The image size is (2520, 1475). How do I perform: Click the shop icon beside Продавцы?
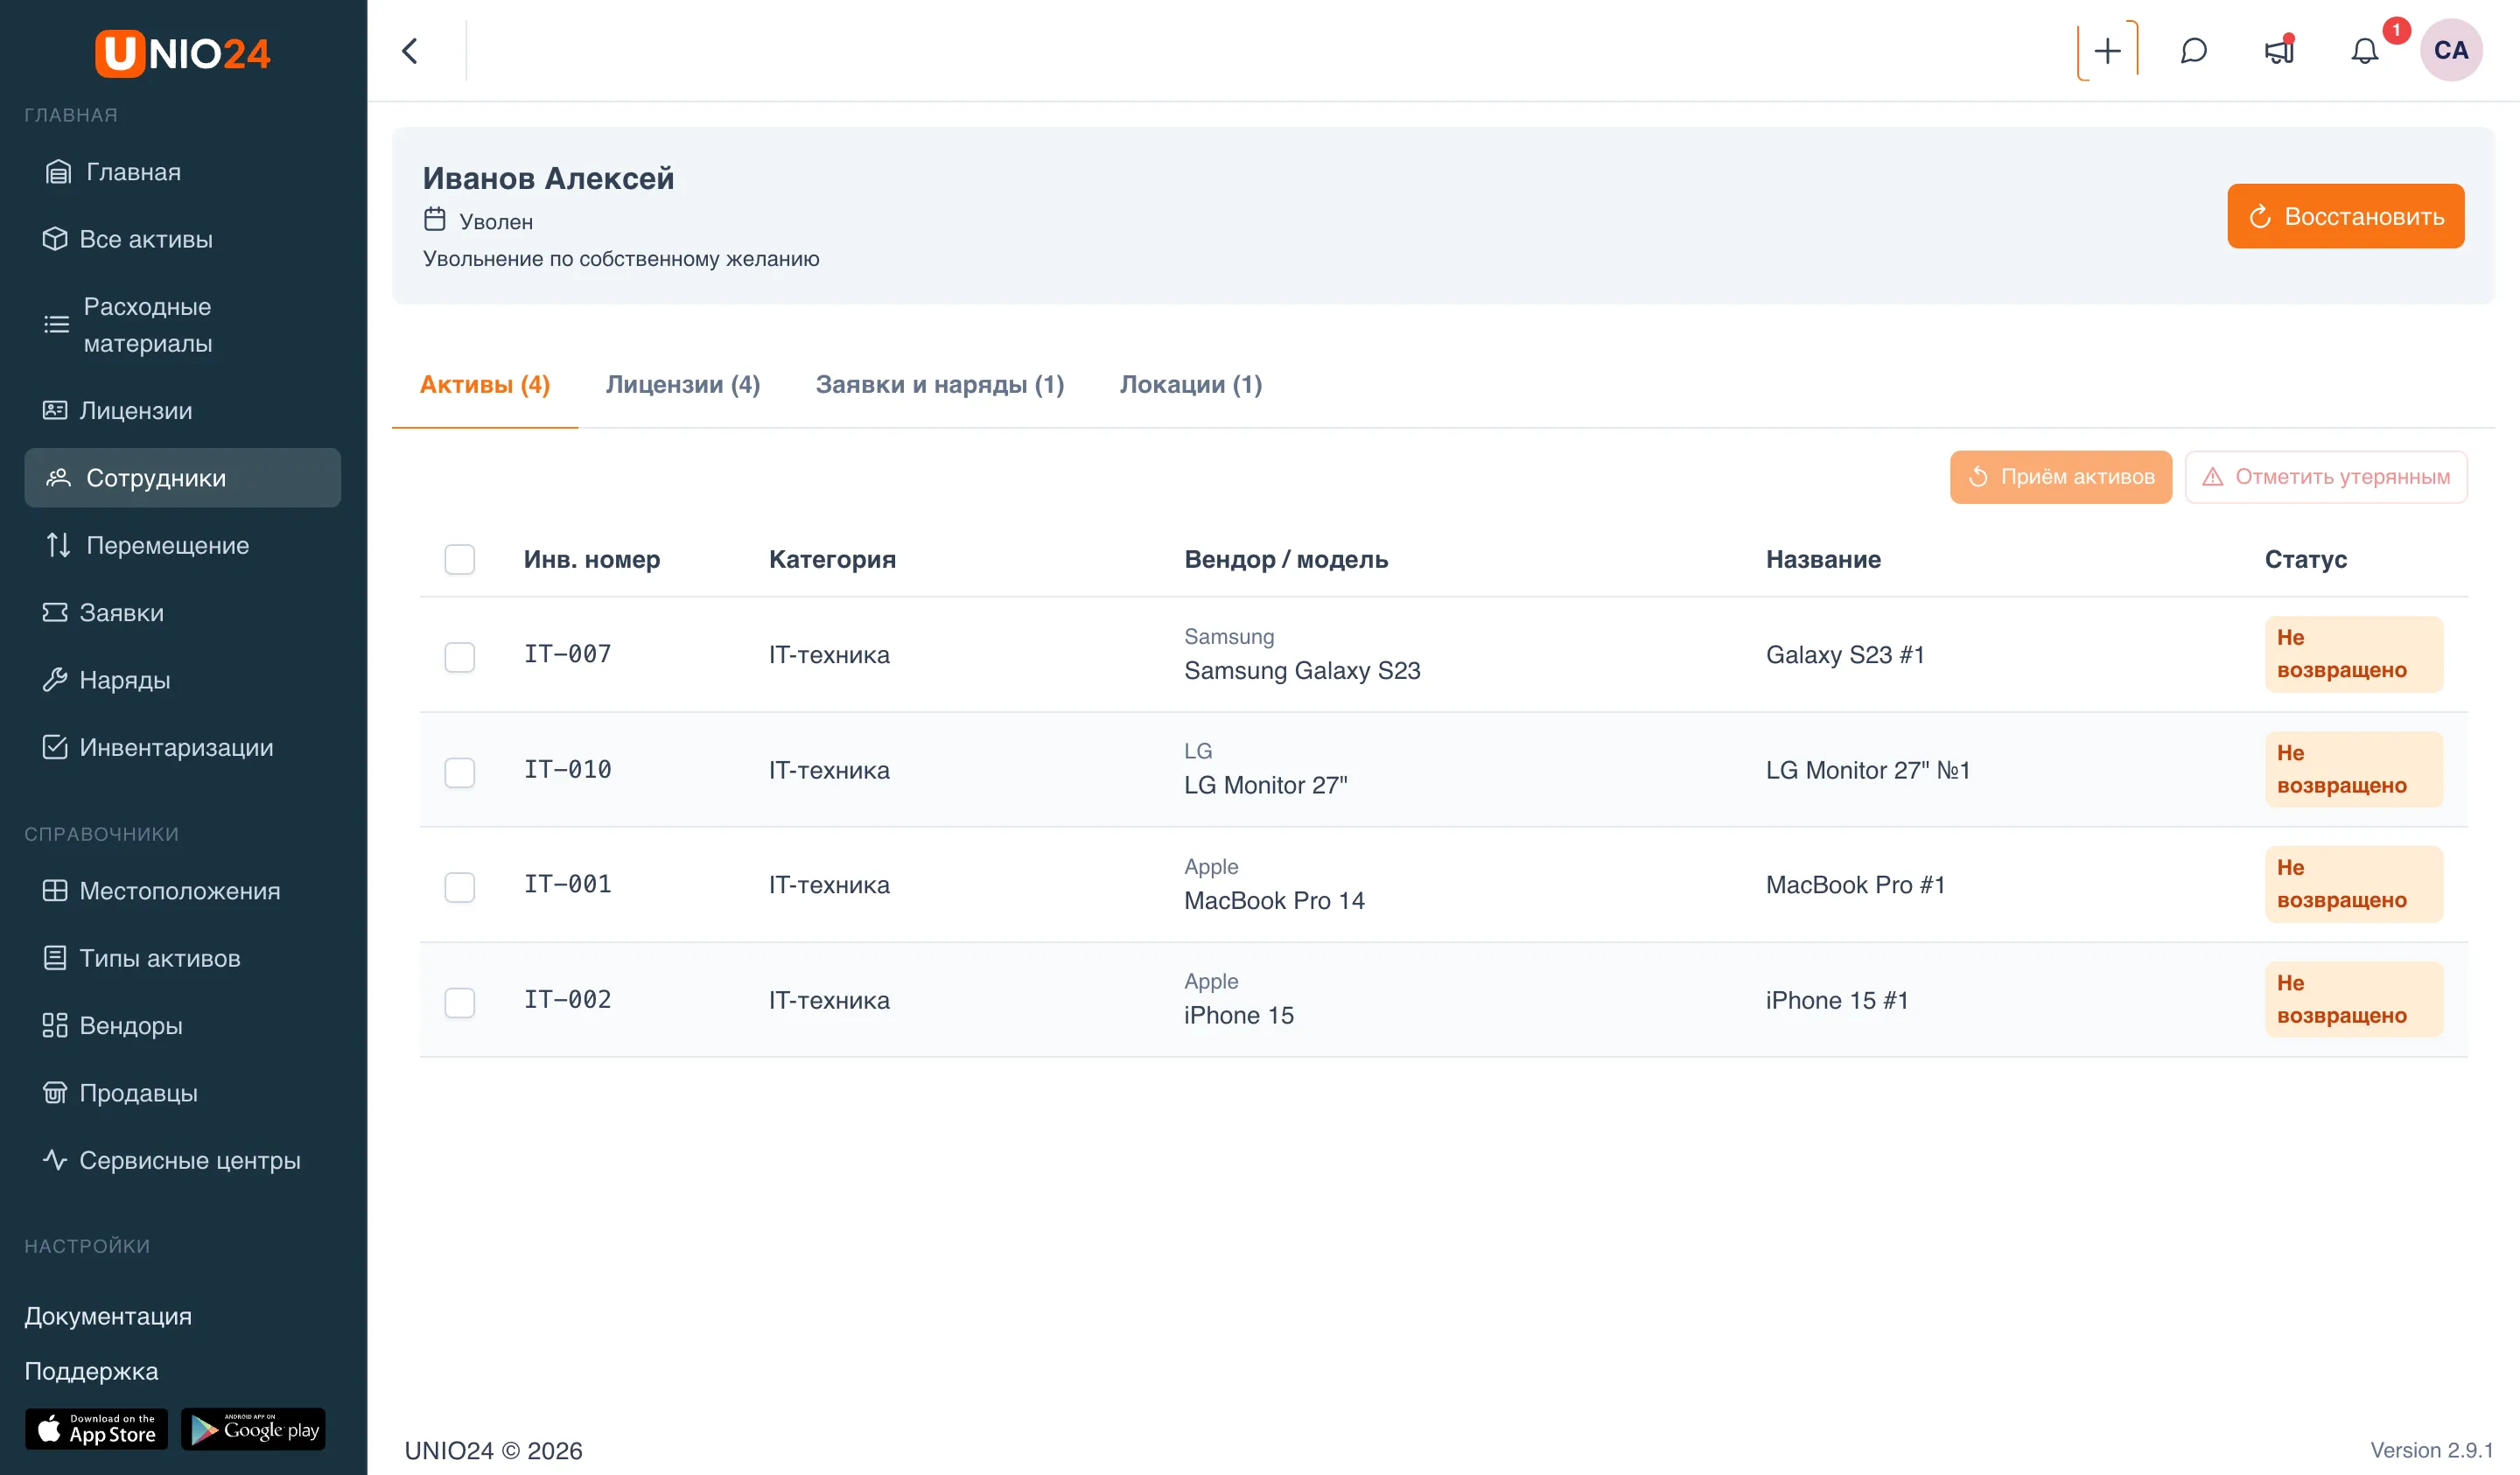55,1092
